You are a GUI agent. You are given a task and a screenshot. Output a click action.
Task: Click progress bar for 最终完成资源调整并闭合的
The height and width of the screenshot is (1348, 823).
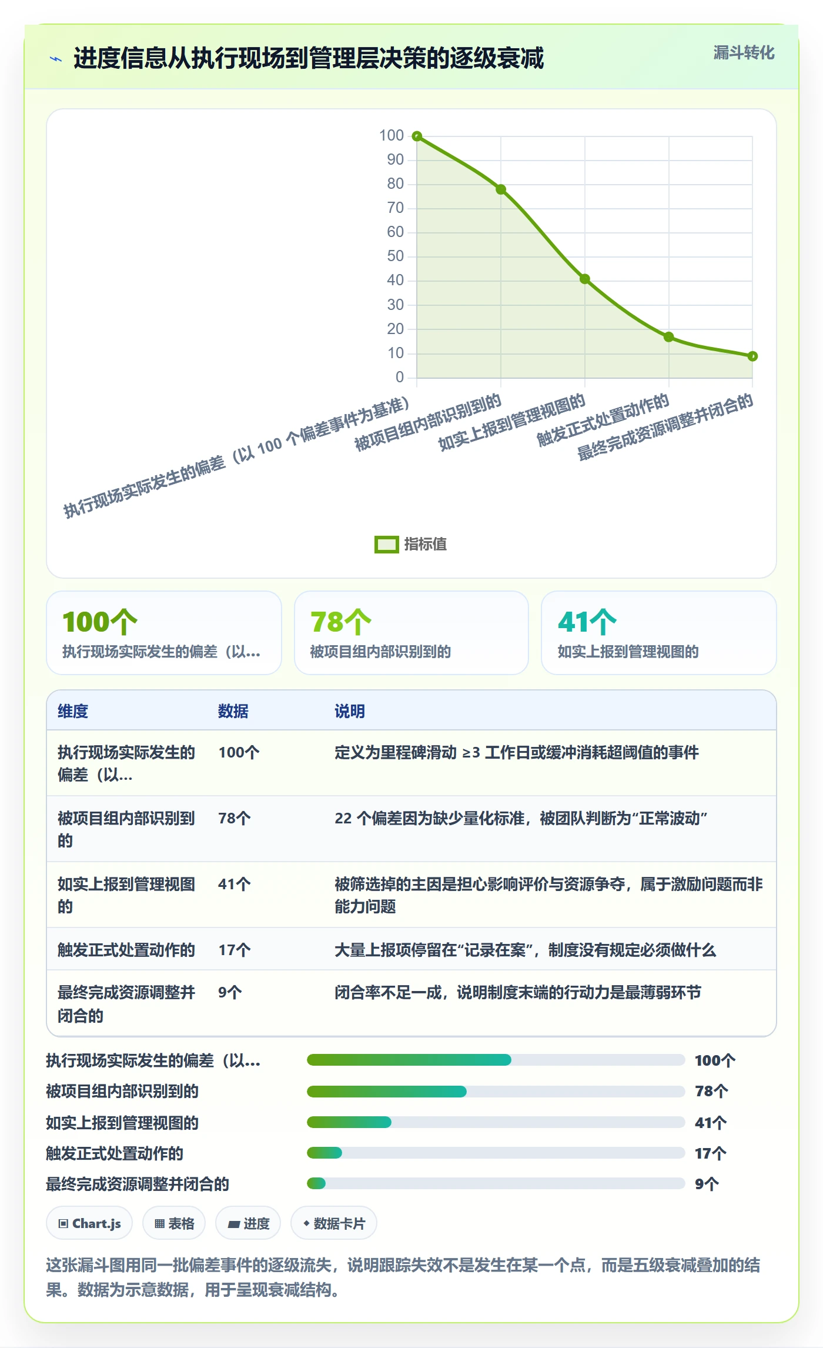point(496,1183)
